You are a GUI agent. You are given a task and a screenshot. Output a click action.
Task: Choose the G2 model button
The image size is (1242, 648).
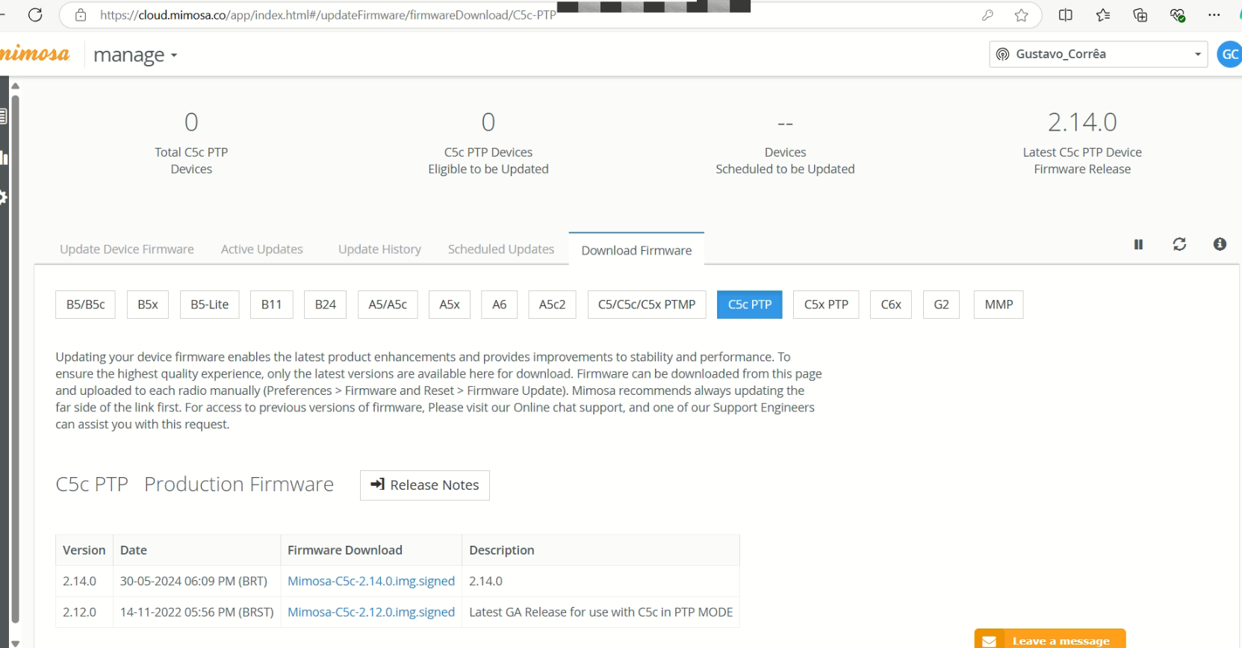[x=942, y=305]
